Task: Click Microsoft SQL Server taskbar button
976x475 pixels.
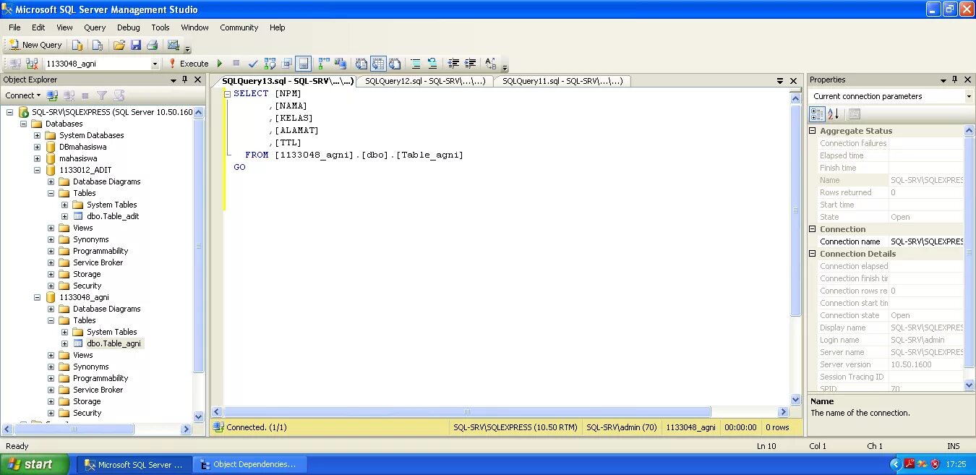Action: (x=135, y=464)
